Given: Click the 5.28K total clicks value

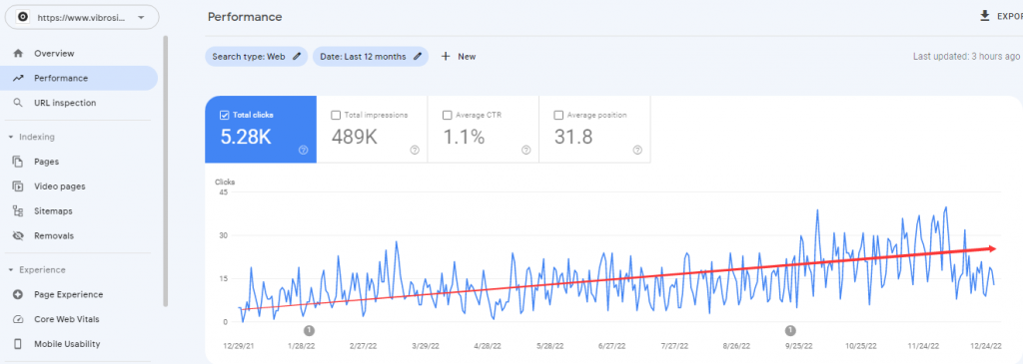Looking at the screenshot, I should (246, 137).
